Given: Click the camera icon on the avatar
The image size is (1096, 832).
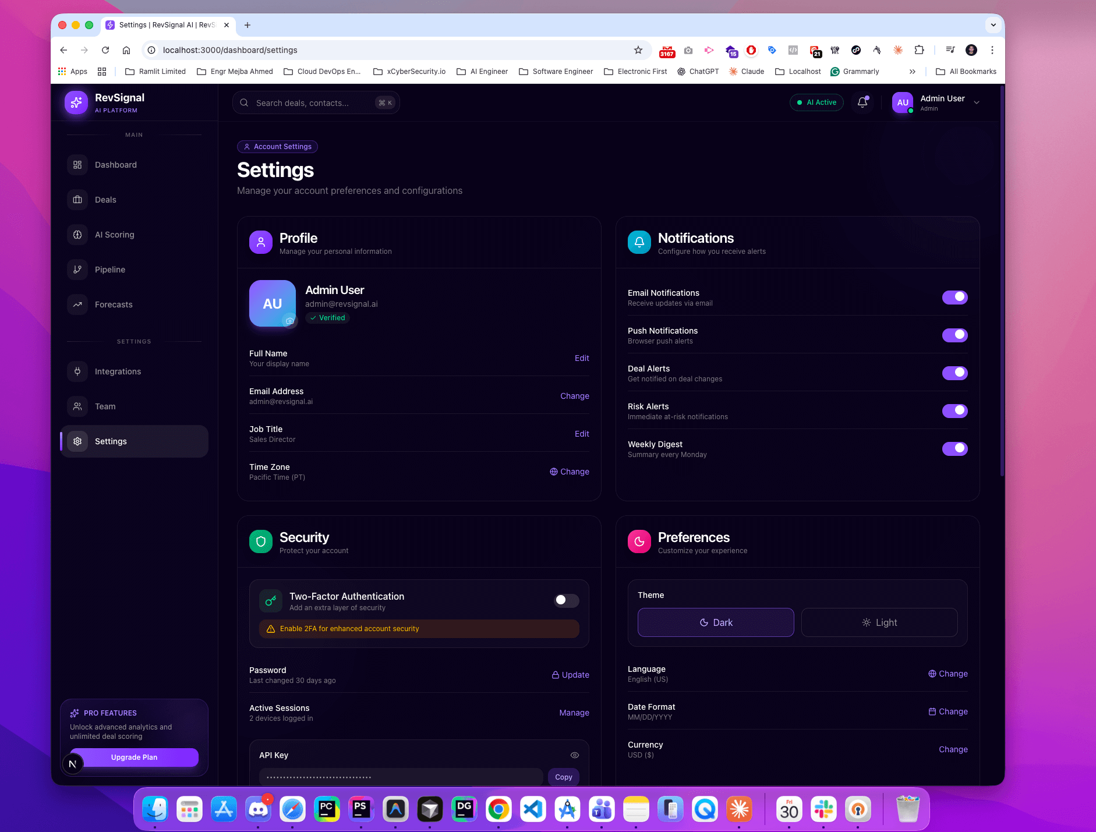Looking at the screenshot, I should click(290, 321).
